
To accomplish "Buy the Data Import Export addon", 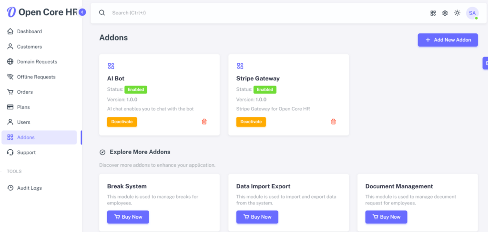I will point(257,217).
